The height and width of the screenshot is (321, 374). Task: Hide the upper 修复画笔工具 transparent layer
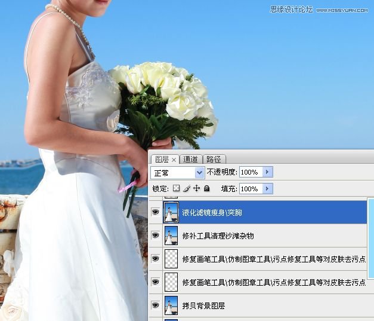click(x=156, y=259)
